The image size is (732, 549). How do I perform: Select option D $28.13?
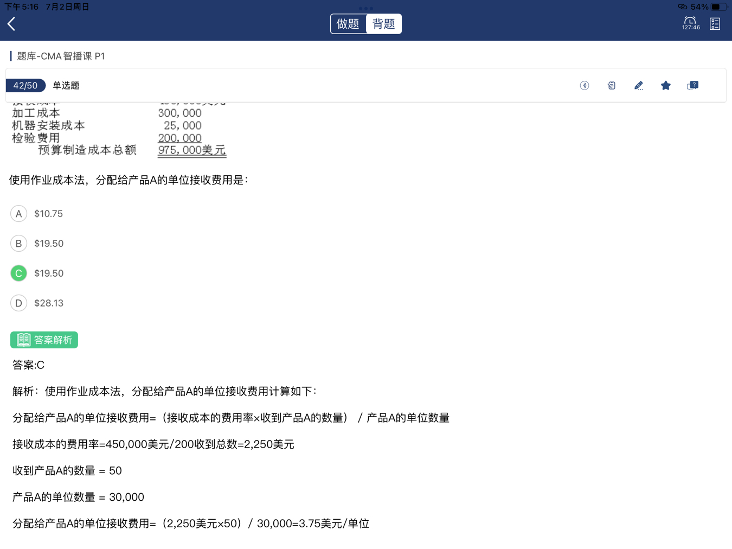pyautogui.click(x=19, y=303)
